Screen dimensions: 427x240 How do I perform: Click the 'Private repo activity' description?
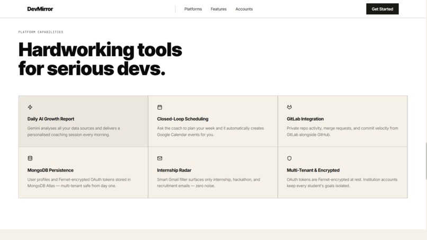click(x=342, y=131)
